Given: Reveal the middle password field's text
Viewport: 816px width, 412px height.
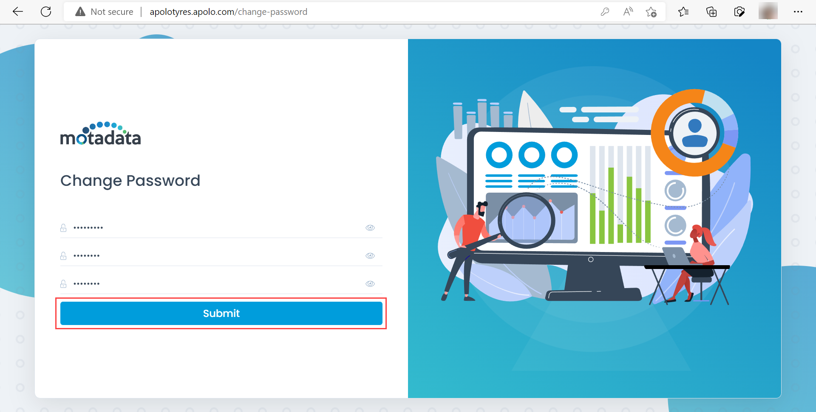Looking at the screenshot, I should click(370, 256).
